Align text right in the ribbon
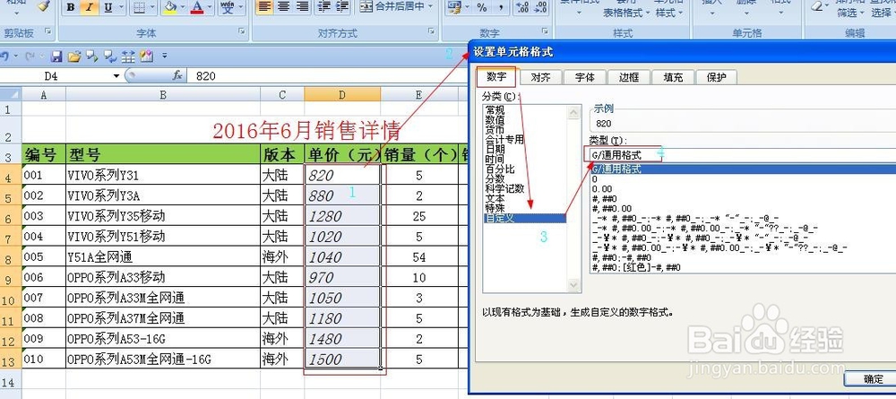This screenshot has height=399, width=896. click(x=302, y=7)
